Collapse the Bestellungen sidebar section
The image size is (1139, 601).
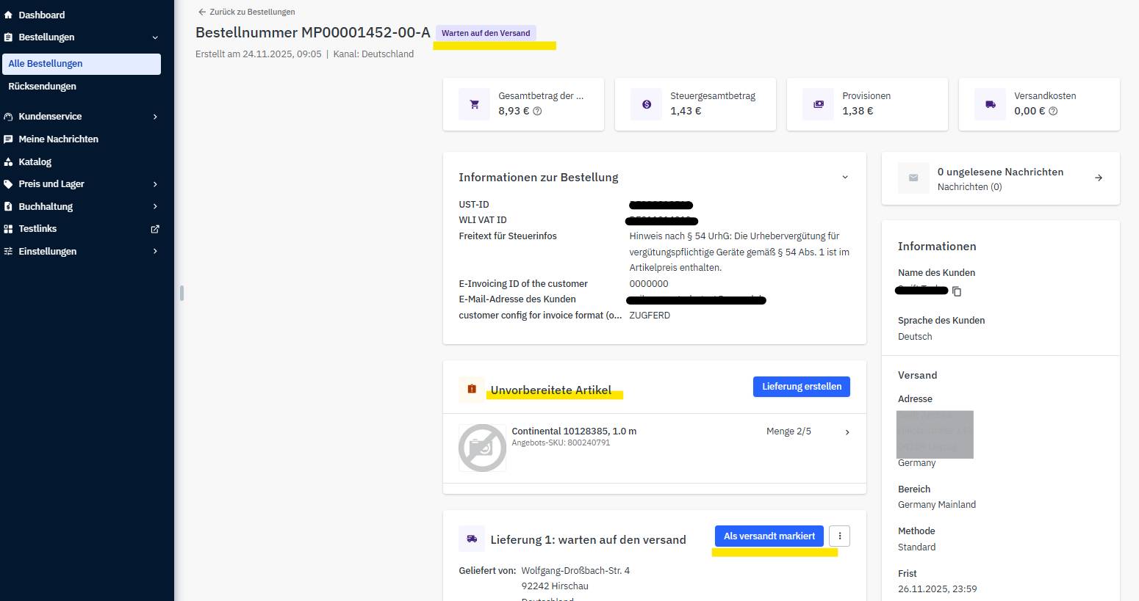155,37
